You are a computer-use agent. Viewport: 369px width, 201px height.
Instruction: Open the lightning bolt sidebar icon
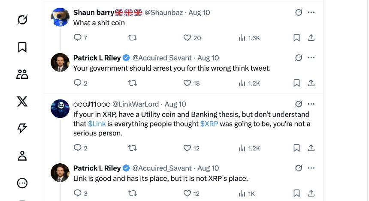[x=22, y=128]
